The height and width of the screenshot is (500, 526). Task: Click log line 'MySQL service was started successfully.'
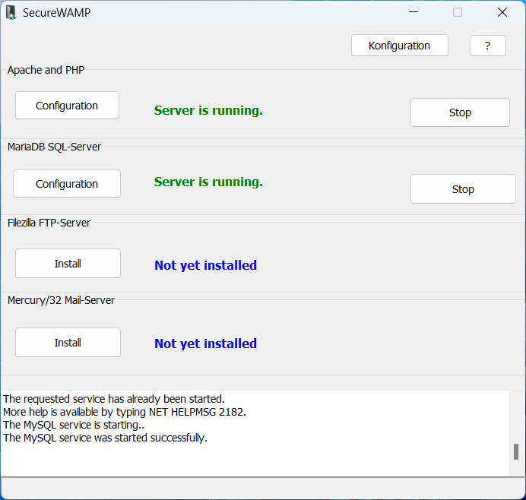point(106,438)
